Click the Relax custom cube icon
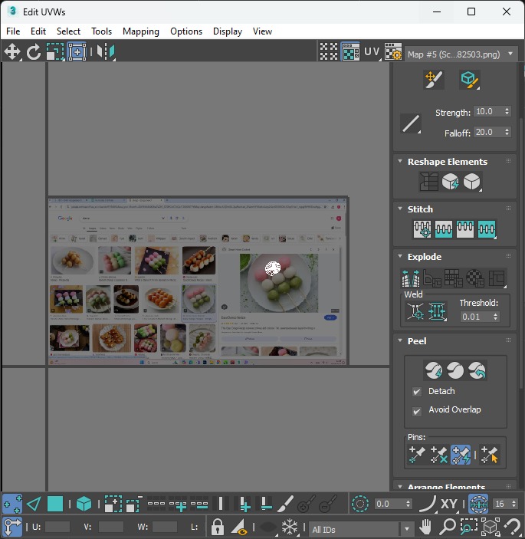This screenshot has width=525, height=539. [472, 182]
